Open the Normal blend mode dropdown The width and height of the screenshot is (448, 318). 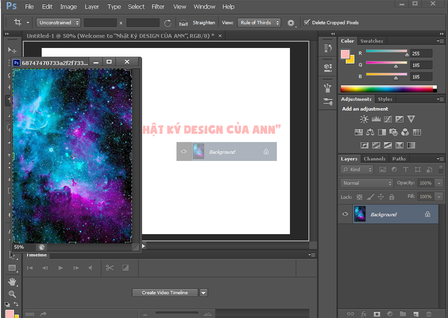(367, 183)
